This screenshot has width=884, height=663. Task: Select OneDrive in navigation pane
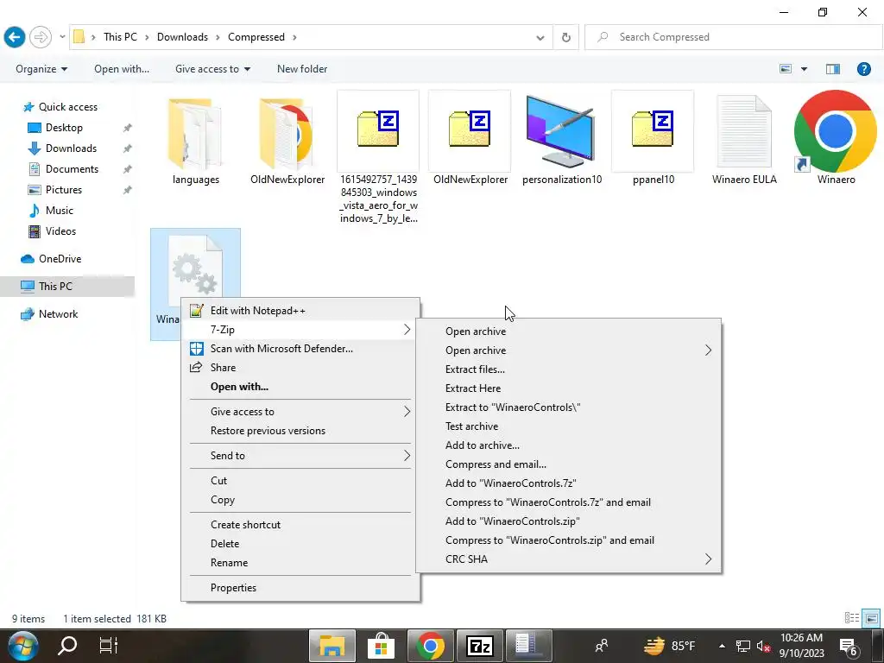[51, 259]
